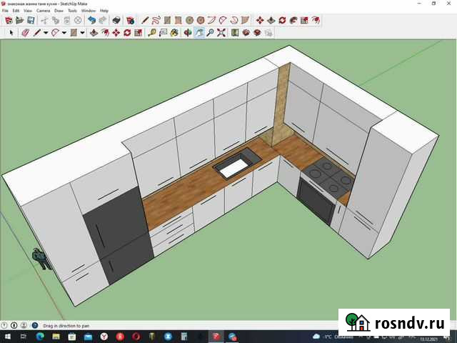Image resolution: width=457 pixels, height=343 pixels.
Task: Open the Camera menu
Action: coord(43,11)
